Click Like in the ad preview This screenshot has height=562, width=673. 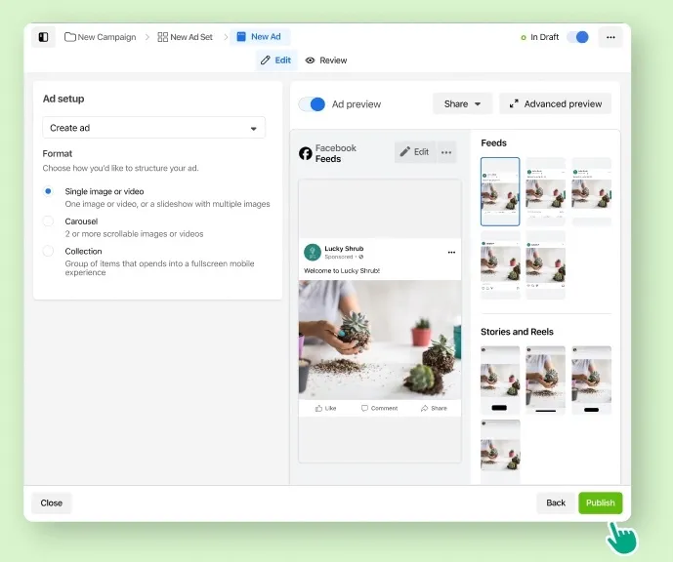pos(326,408)
